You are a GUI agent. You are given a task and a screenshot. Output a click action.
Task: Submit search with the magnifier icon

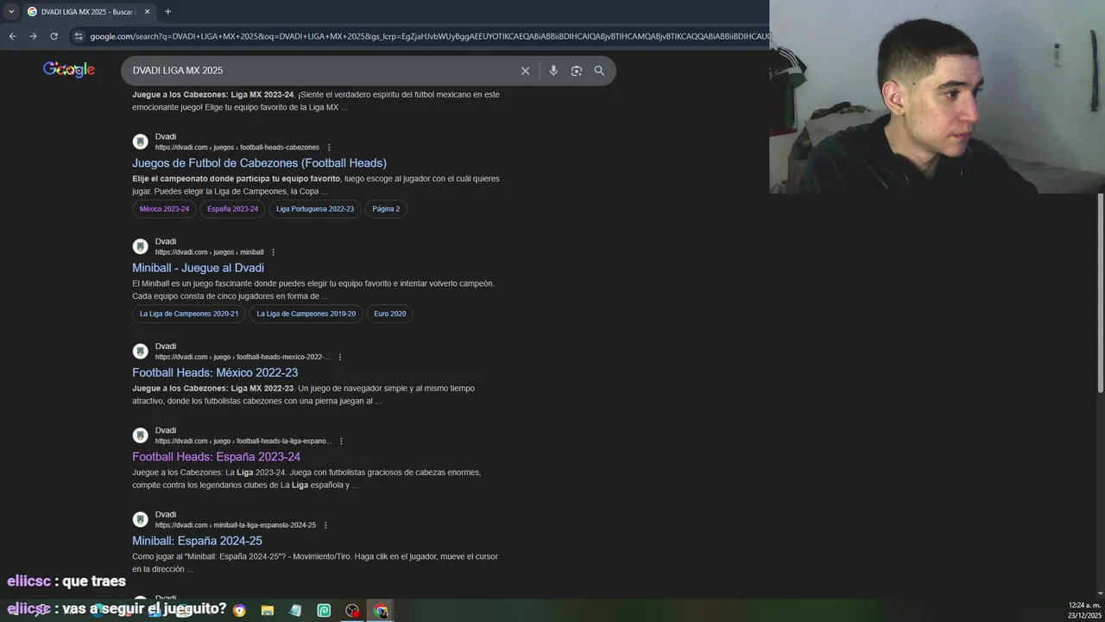[599, 71]
